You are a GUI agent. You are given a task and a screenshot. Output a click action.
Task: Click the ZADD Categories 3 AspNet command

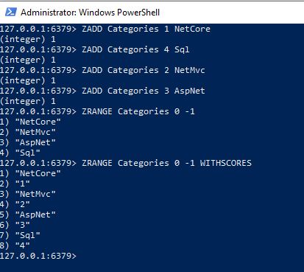coord(144,91)
